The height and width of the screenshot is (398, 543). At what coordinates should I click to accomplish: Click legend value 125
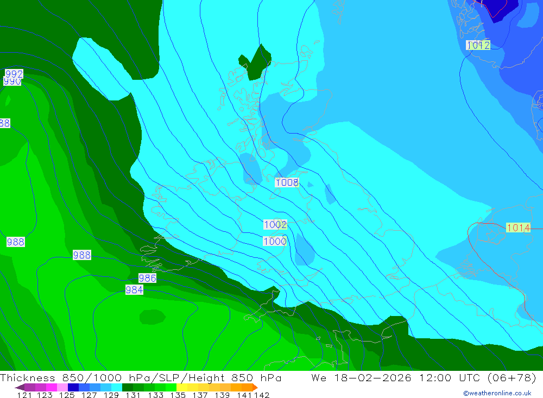[67, 395]
